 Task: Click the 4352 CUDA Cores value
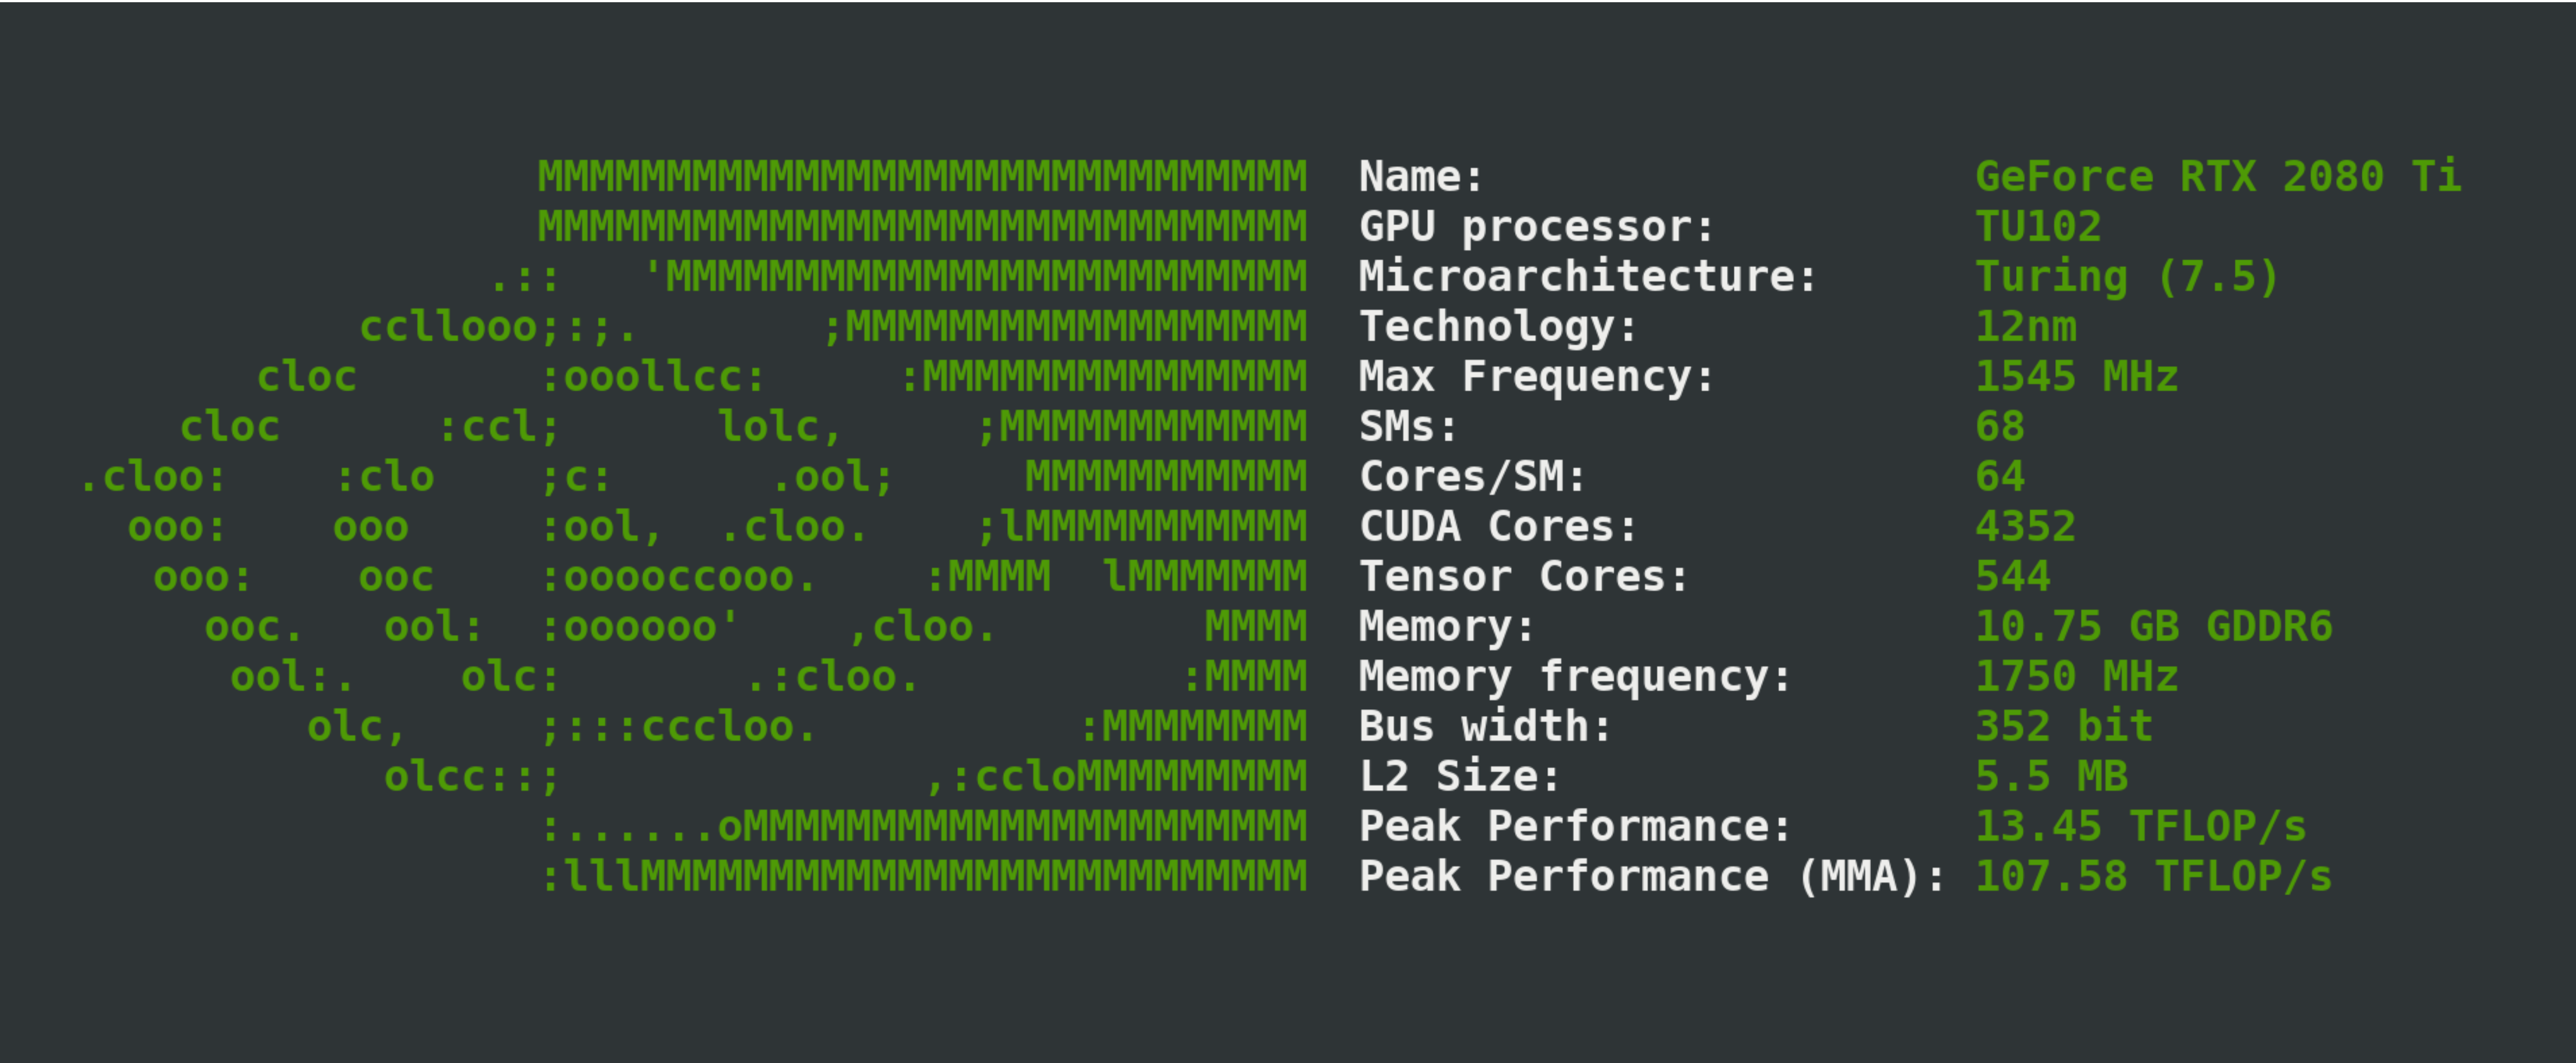2025,527
